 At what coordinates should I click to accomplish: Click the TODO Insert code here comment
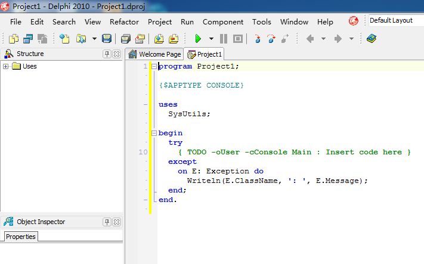[295, 152]
